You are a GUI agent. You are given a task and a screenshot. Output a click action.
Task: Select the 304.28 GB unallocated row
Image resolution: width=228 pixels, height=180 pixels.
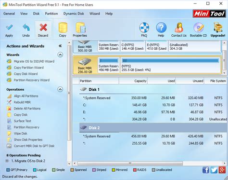click(153, 119)
